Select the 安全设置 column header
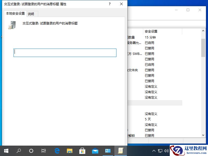The image size is (208, 156). click(x=151, y=31)
